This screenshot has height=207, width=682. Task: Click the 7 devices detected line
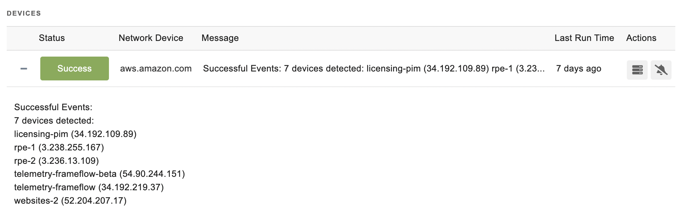54,121
